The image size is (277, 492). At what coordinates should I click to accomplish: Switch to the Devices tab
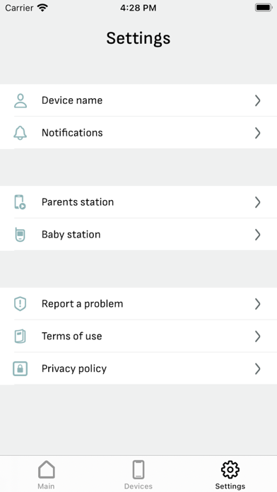tap(138, 474)
